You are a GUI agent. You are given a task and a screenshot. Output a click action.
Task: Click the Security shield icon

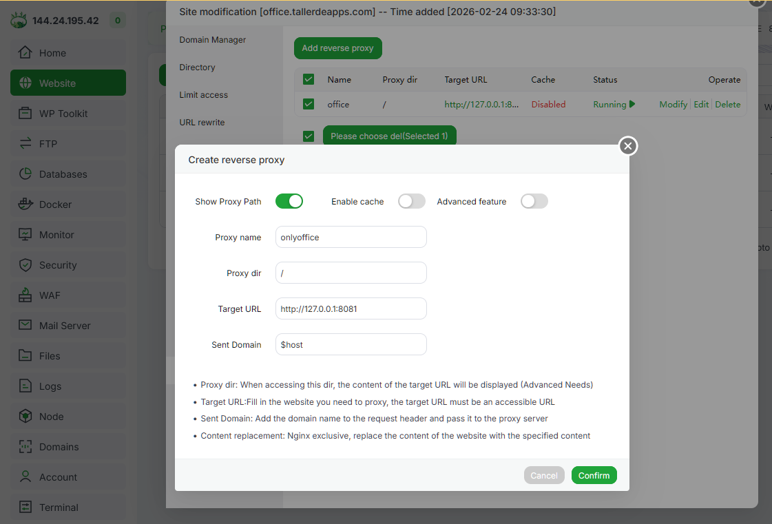click(25, 265)
